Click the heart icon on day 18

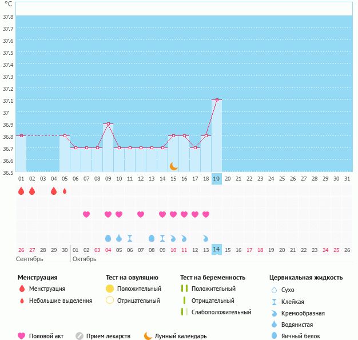tap(206, 214)
